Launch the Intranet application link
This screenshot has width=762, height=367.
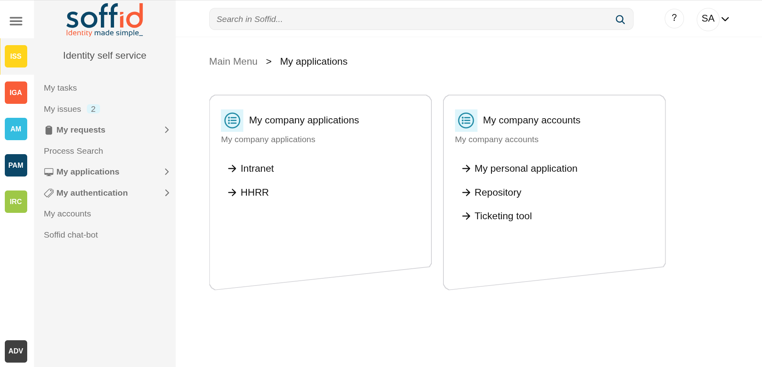point(257,169)
